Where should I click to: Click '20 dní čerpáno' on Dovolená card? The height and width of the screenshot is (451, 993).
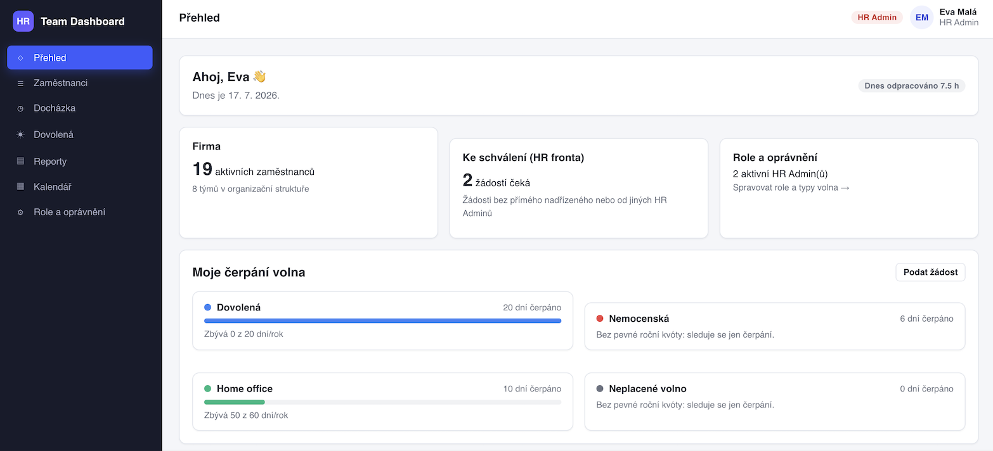pyautogui.click(x=532, y=307)
